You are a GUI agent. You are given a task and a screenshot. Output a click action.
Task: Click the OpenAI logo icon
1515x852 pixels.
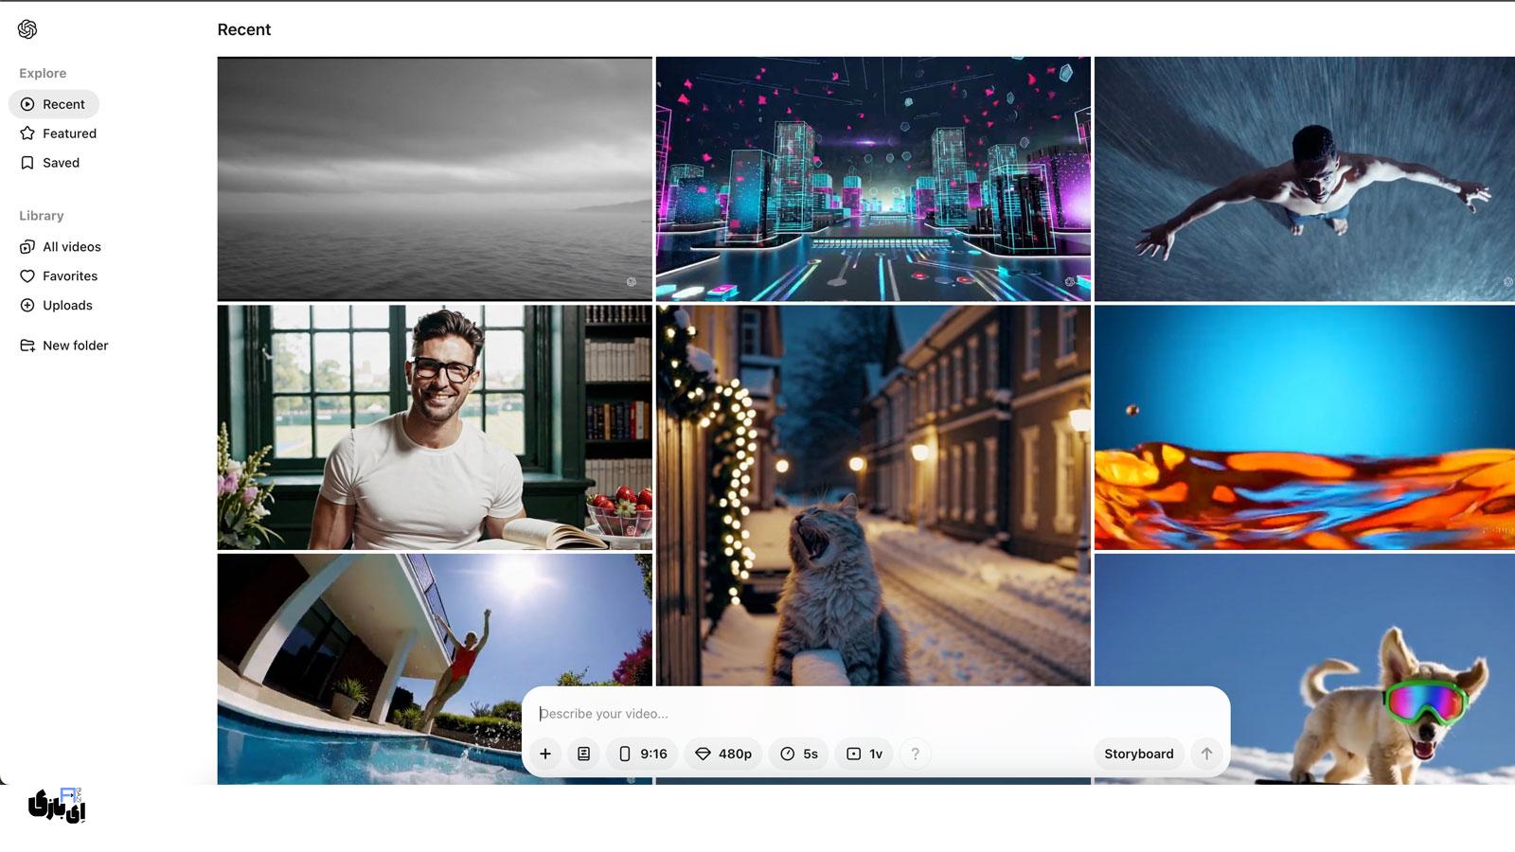(x=27, y=29)
